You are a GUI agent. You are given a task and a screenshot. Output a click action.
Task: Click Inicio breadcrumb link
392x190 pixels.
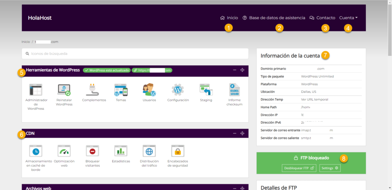pos(26,42)
